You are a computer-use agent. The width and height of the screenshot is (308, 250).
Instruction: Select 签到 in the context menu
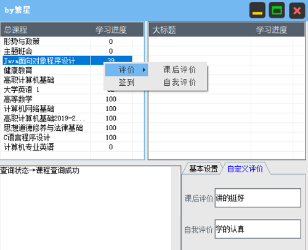(x=126, y=83)
